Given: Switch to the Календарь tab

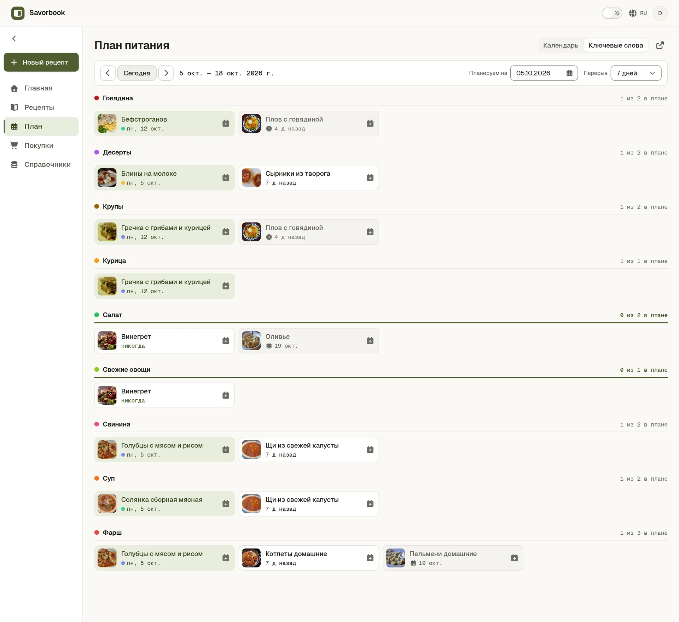Looking at the screenshot, I should 561,45.
